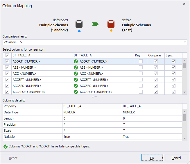Click the Key column header
This screenshot has width=190, height=164.
(x=141, y=55)
